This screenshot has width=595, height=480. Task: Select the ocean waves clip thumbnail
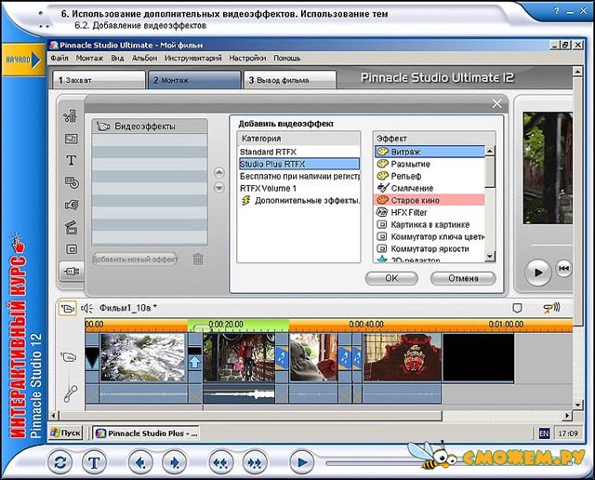coord(142,357)
